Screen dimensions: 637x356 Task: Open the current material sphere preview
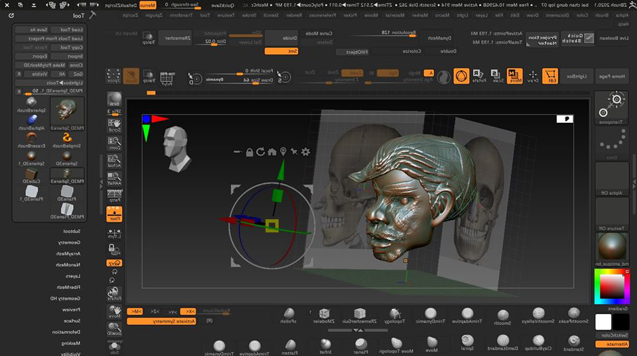pos(611,246)
